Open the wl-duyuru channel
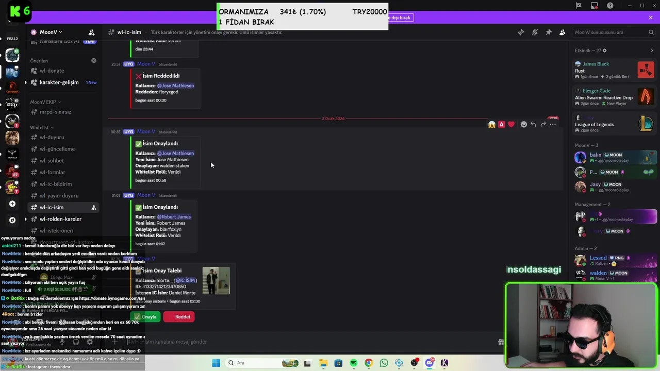The width and height of the screenshot is (660, 371). 52,137
